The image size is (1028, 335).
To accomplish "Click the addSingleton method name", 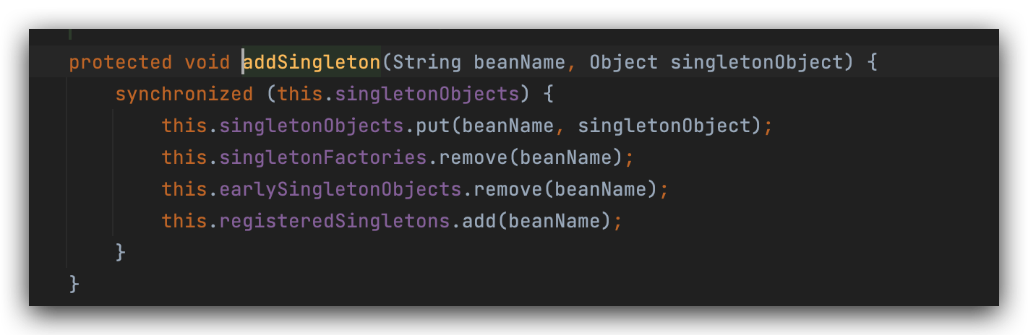I will click(312, 62).
